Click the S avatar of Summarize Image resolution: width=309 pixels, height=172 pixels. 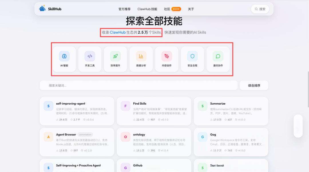click(x=203, y=106)
